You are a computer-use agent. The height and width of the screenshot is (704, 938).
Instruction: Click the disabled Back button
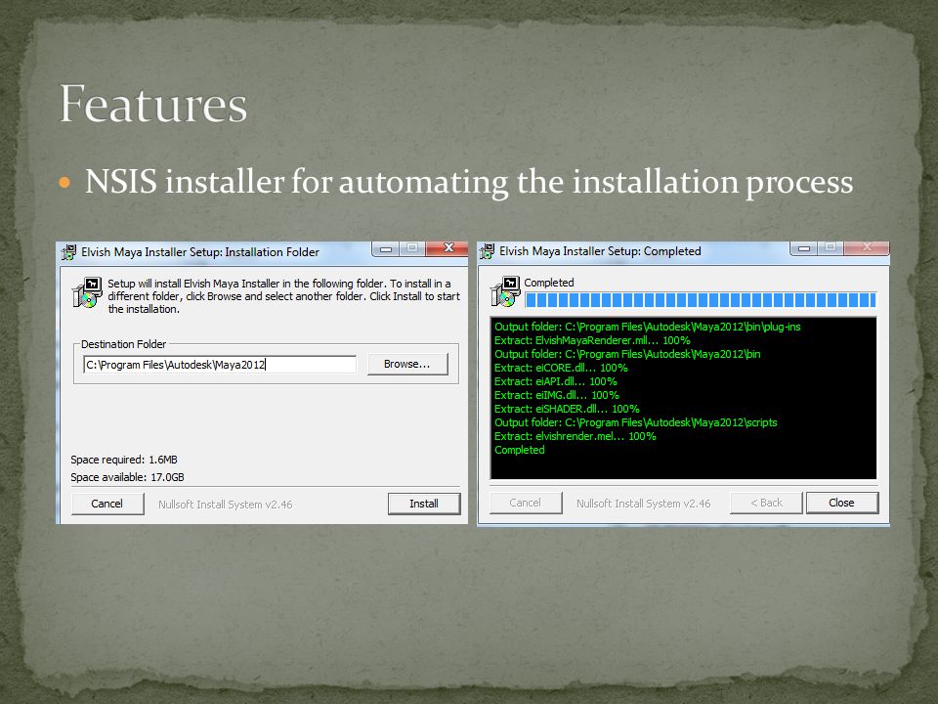point(766,503)
